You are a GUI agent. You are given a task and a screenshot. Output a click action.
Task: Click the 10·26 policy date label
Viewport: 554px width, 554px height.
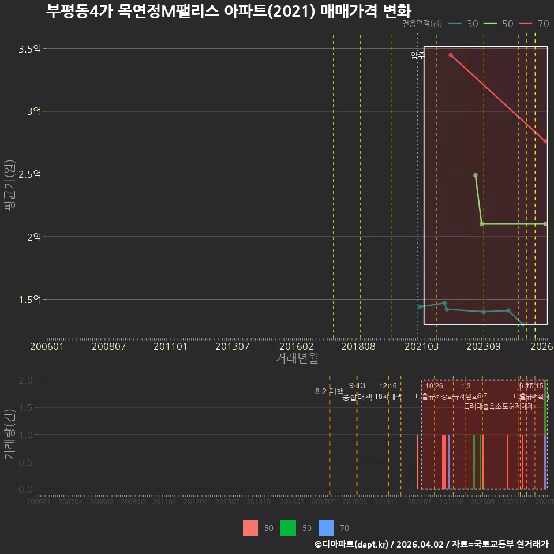point(434,386)
